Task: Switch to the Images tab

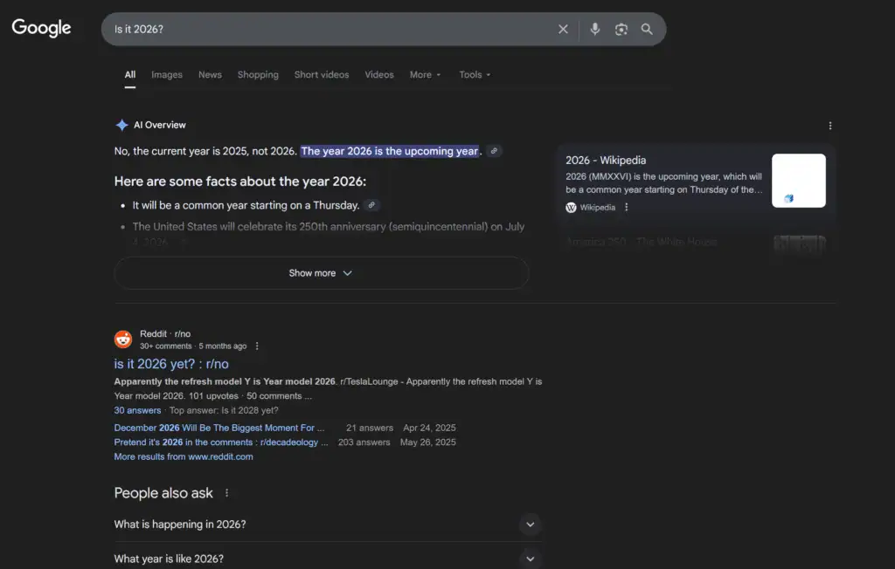Action: point(166,74)
